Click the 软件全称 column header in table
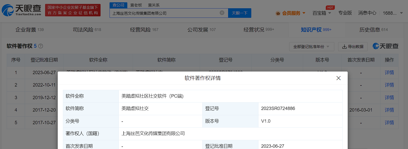 coord(98,60)
